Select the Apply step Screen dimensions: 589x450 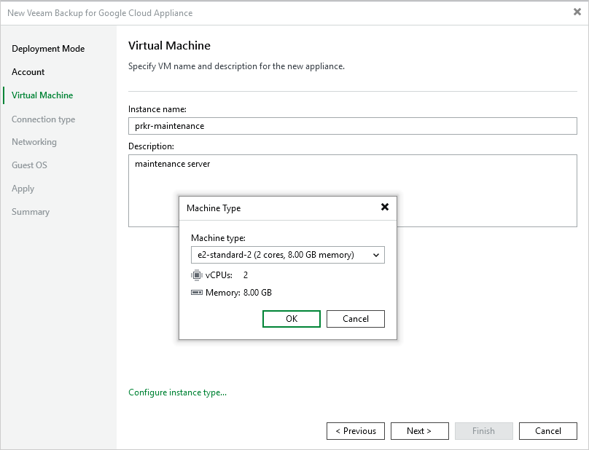23,189
